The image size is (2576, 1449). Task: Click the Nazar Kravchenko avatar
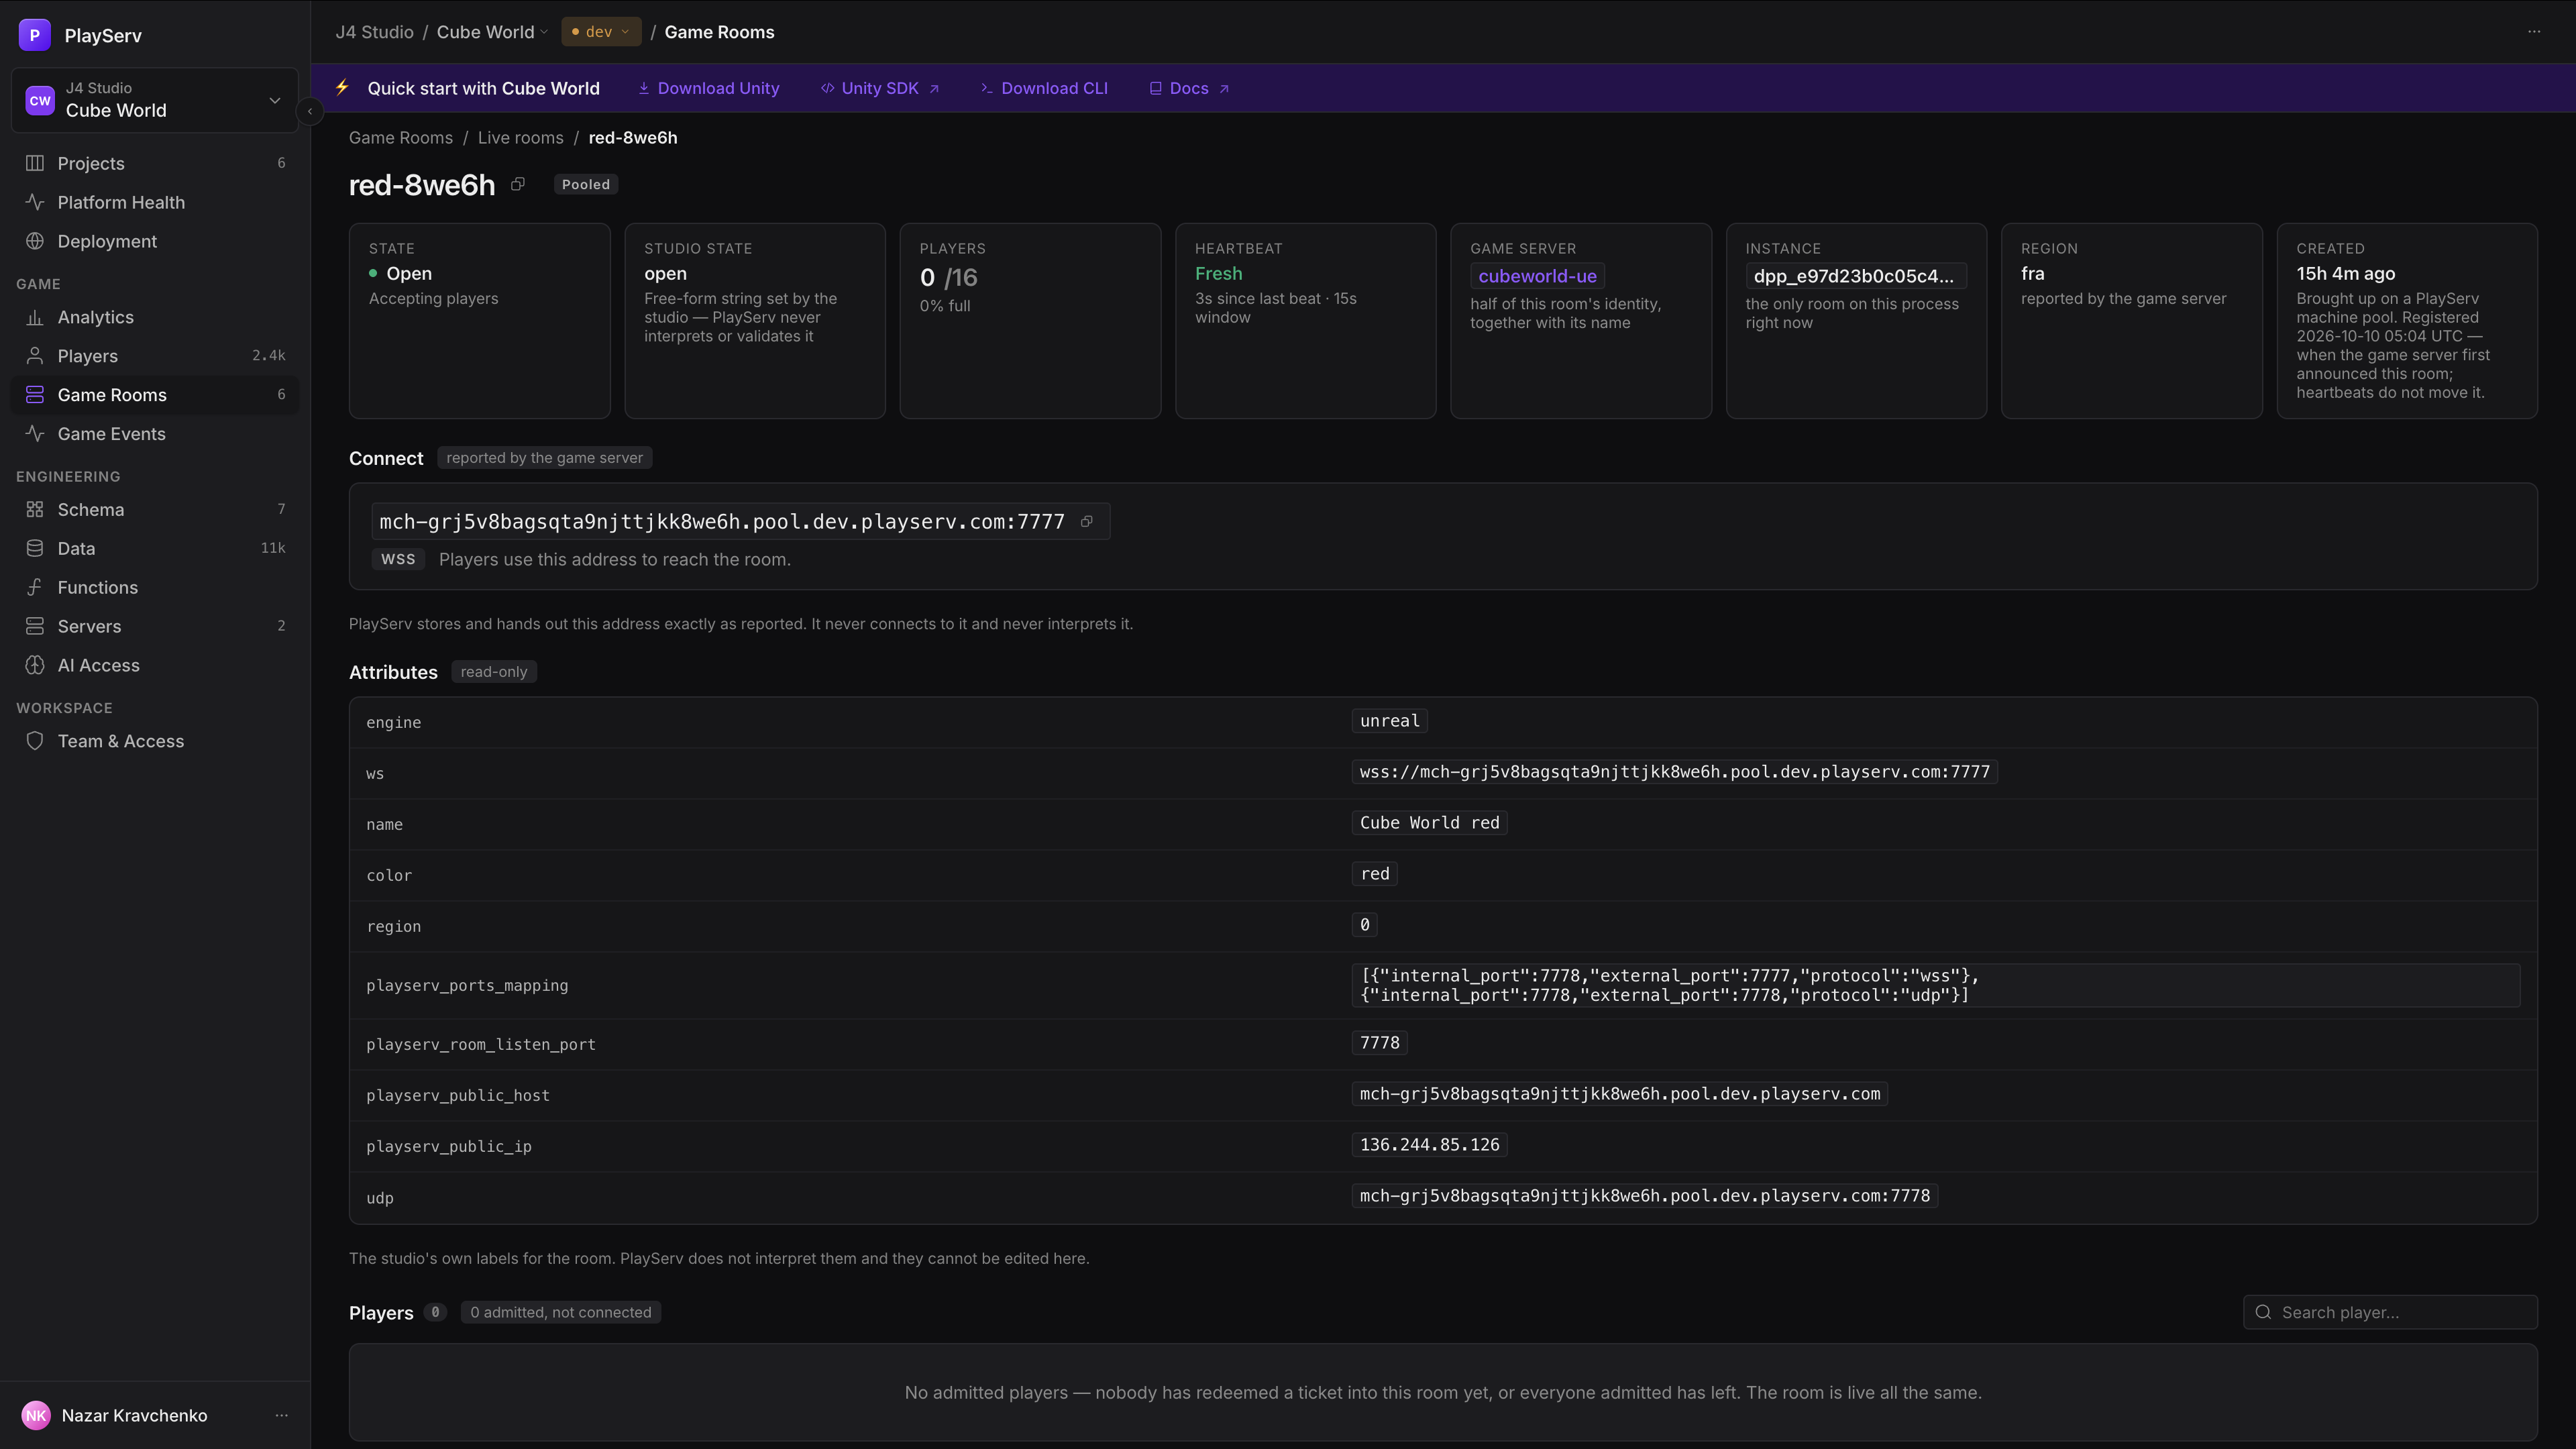coord(36,1415)
